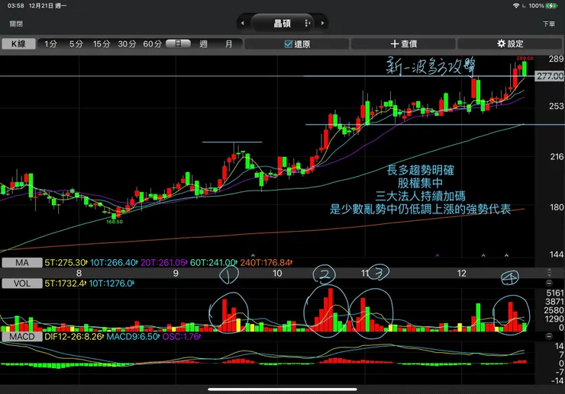Open the MACD indicator selector
The width and height of the screenshot is (565, 394).
click(x=22, y=337)
